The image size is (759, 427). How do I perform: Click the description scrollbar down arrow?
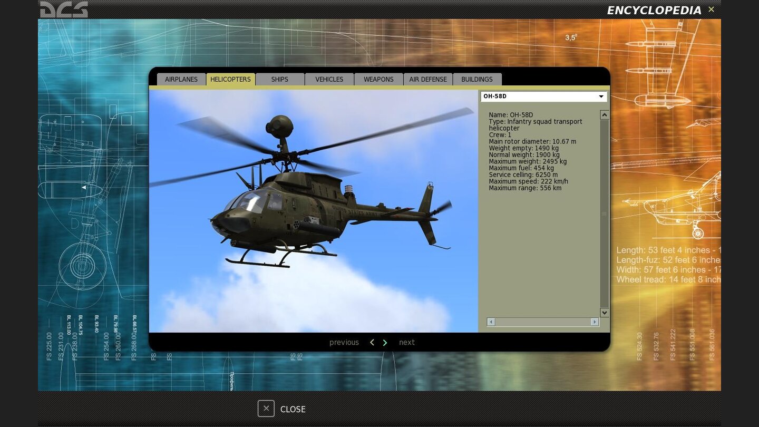[605, 313]
